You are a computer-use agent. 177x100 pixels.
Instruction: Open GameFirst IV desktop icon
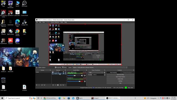click(11, 13)
